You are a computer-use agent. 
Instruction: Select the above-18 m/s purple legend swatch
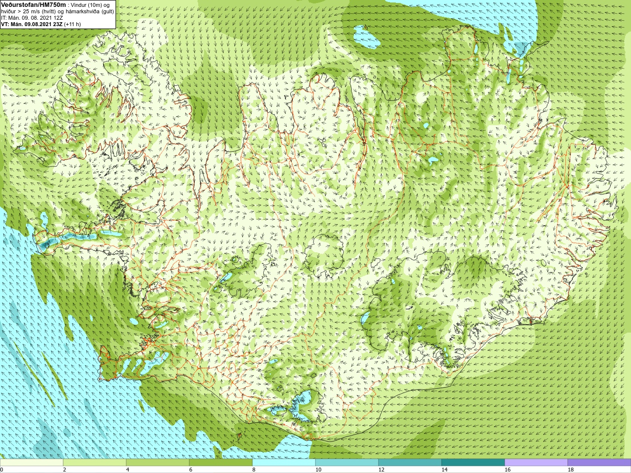click(599, 463)
